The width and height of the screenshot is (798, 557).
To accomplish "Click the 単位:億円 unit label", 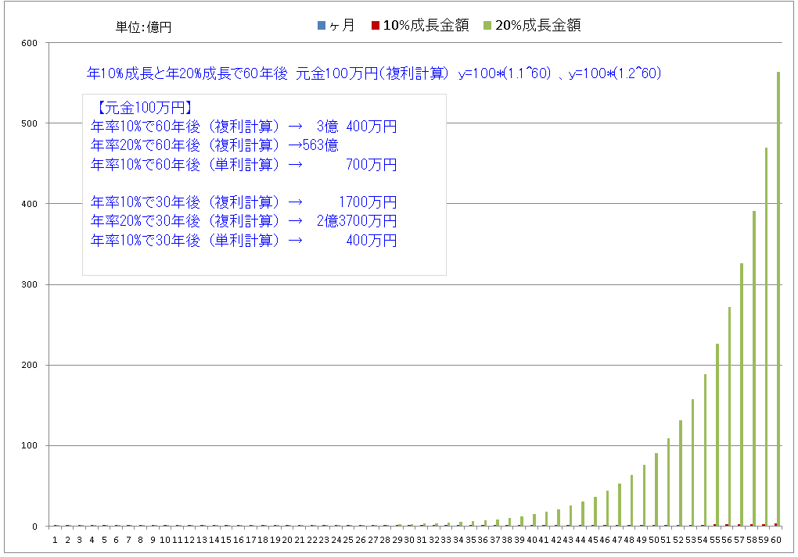I will tap(143, 27).
